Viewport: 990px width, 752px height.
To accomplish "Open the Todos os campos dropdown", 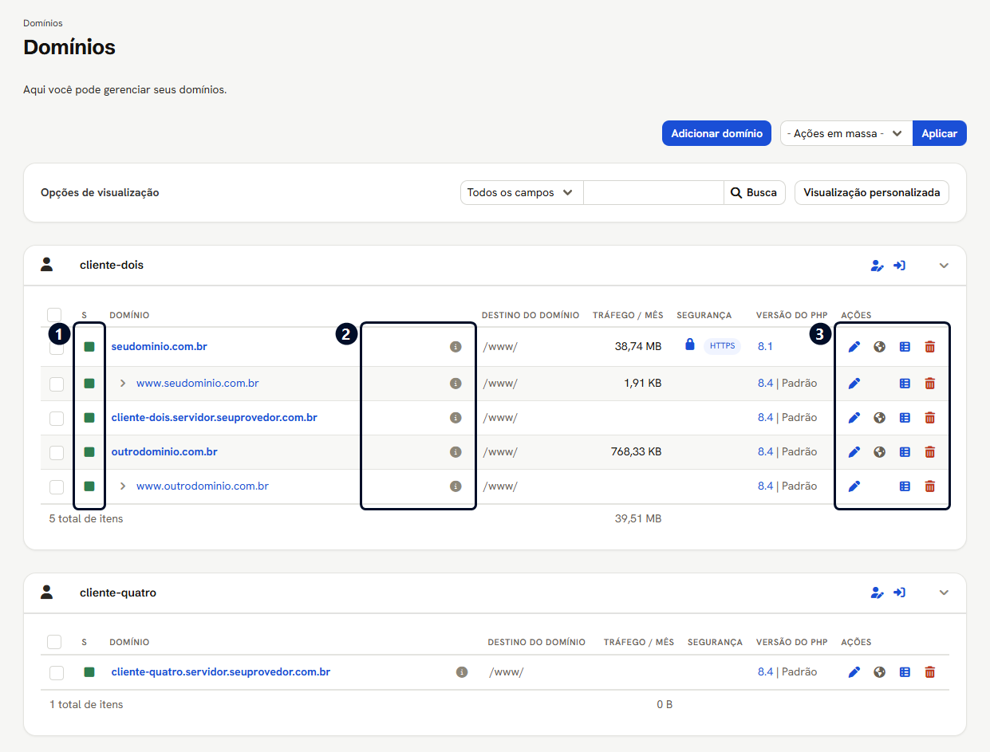I will [522, 192].
